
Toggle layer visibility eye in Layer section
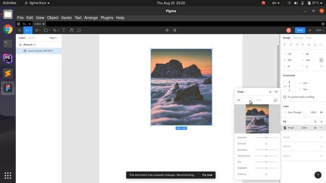[x=321, y=112]
